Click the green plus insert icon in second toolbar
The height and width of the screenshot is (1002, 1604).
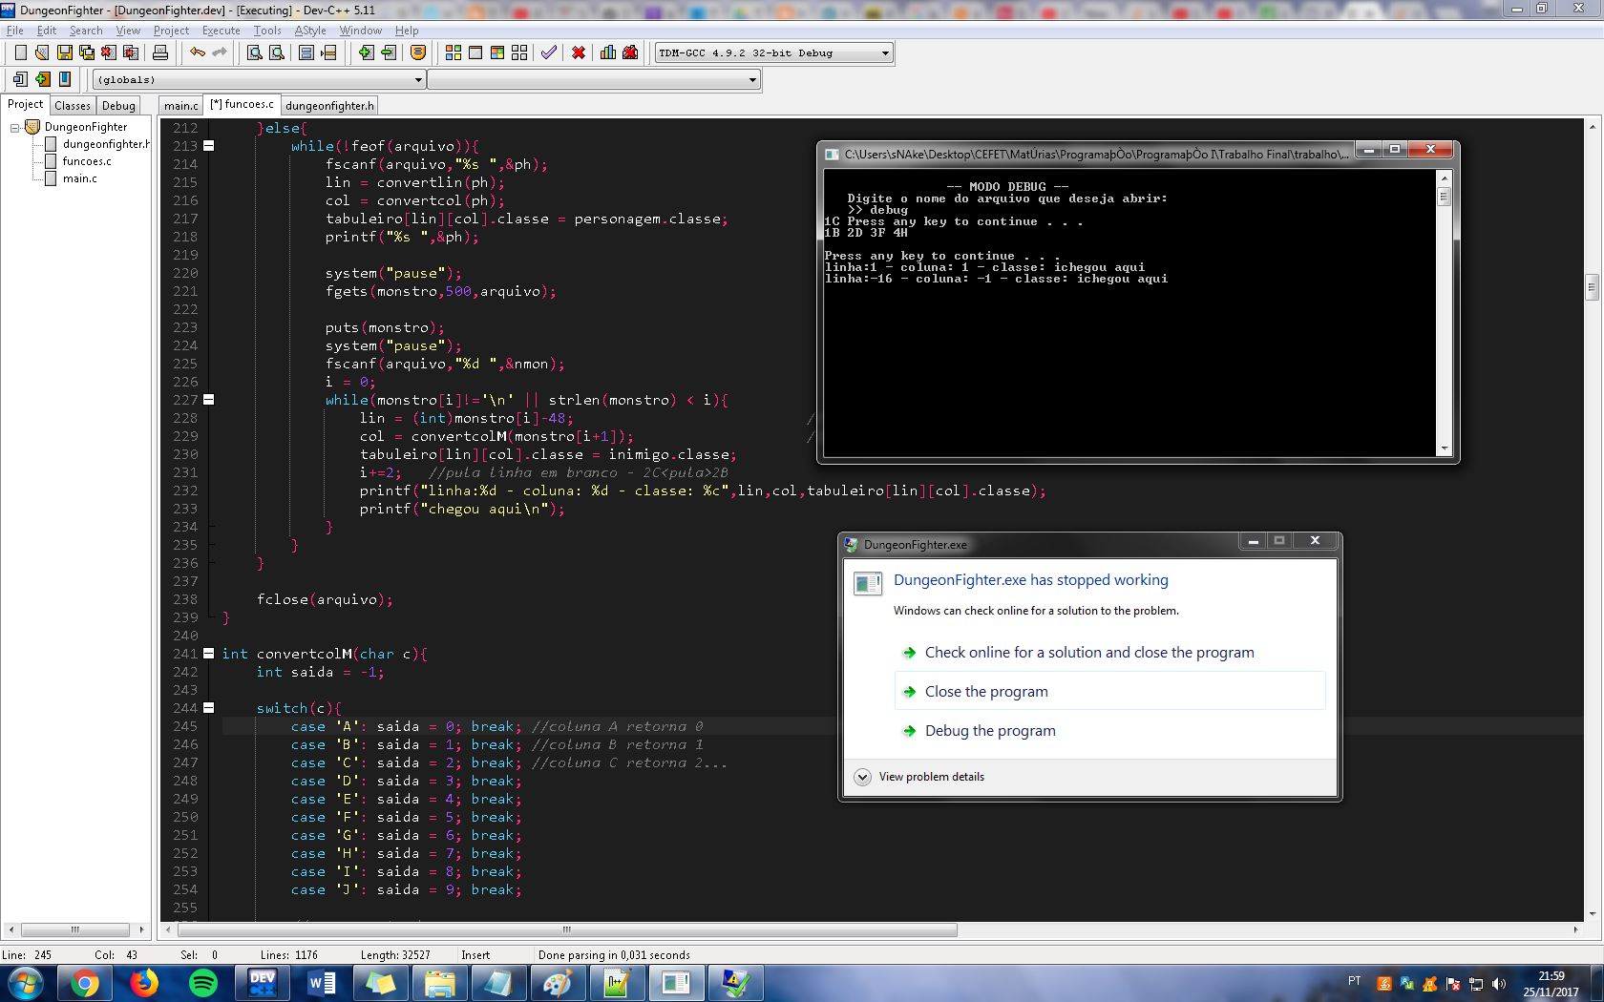(x=42, y=79)
